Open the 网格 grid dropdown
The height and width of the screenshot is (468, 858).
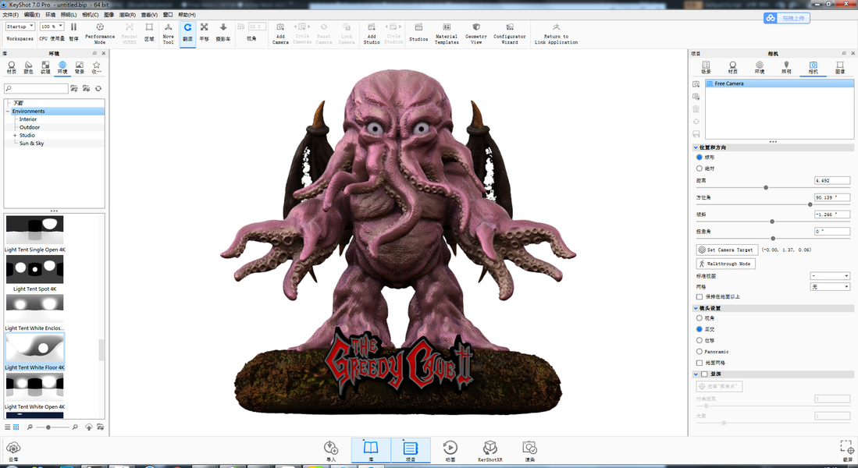[830, 286]
